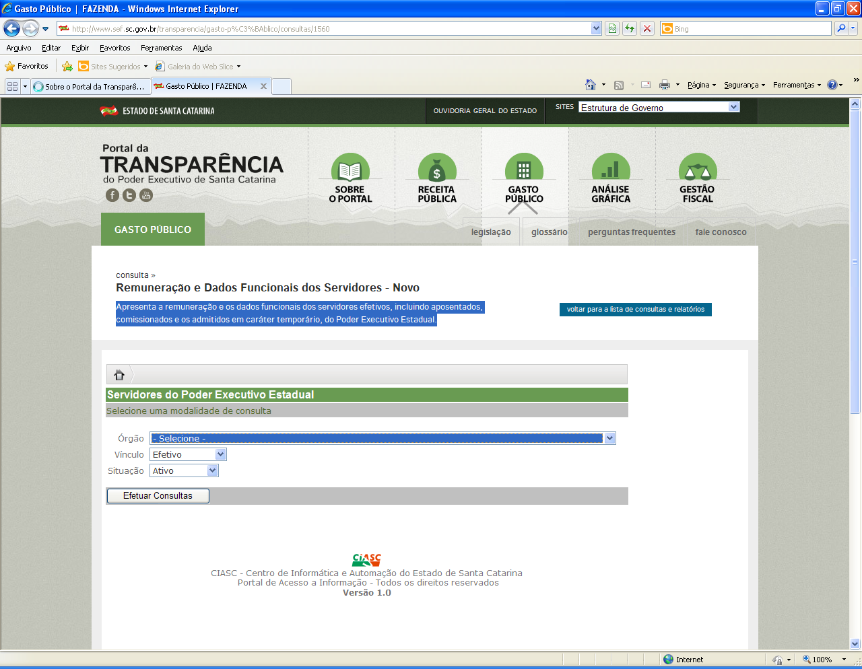Close the Gasto Público | FAZENDA tab
Screen dimensions: 862x669
point(263,86)
